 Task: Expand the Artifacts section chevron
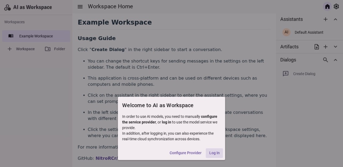pyautogui.click(x=335, y=47)
